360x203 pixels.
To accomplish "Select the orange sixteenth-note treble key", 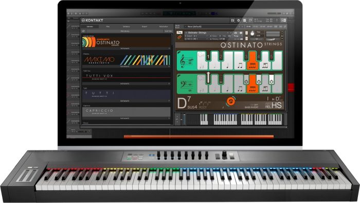I will 253,61.
